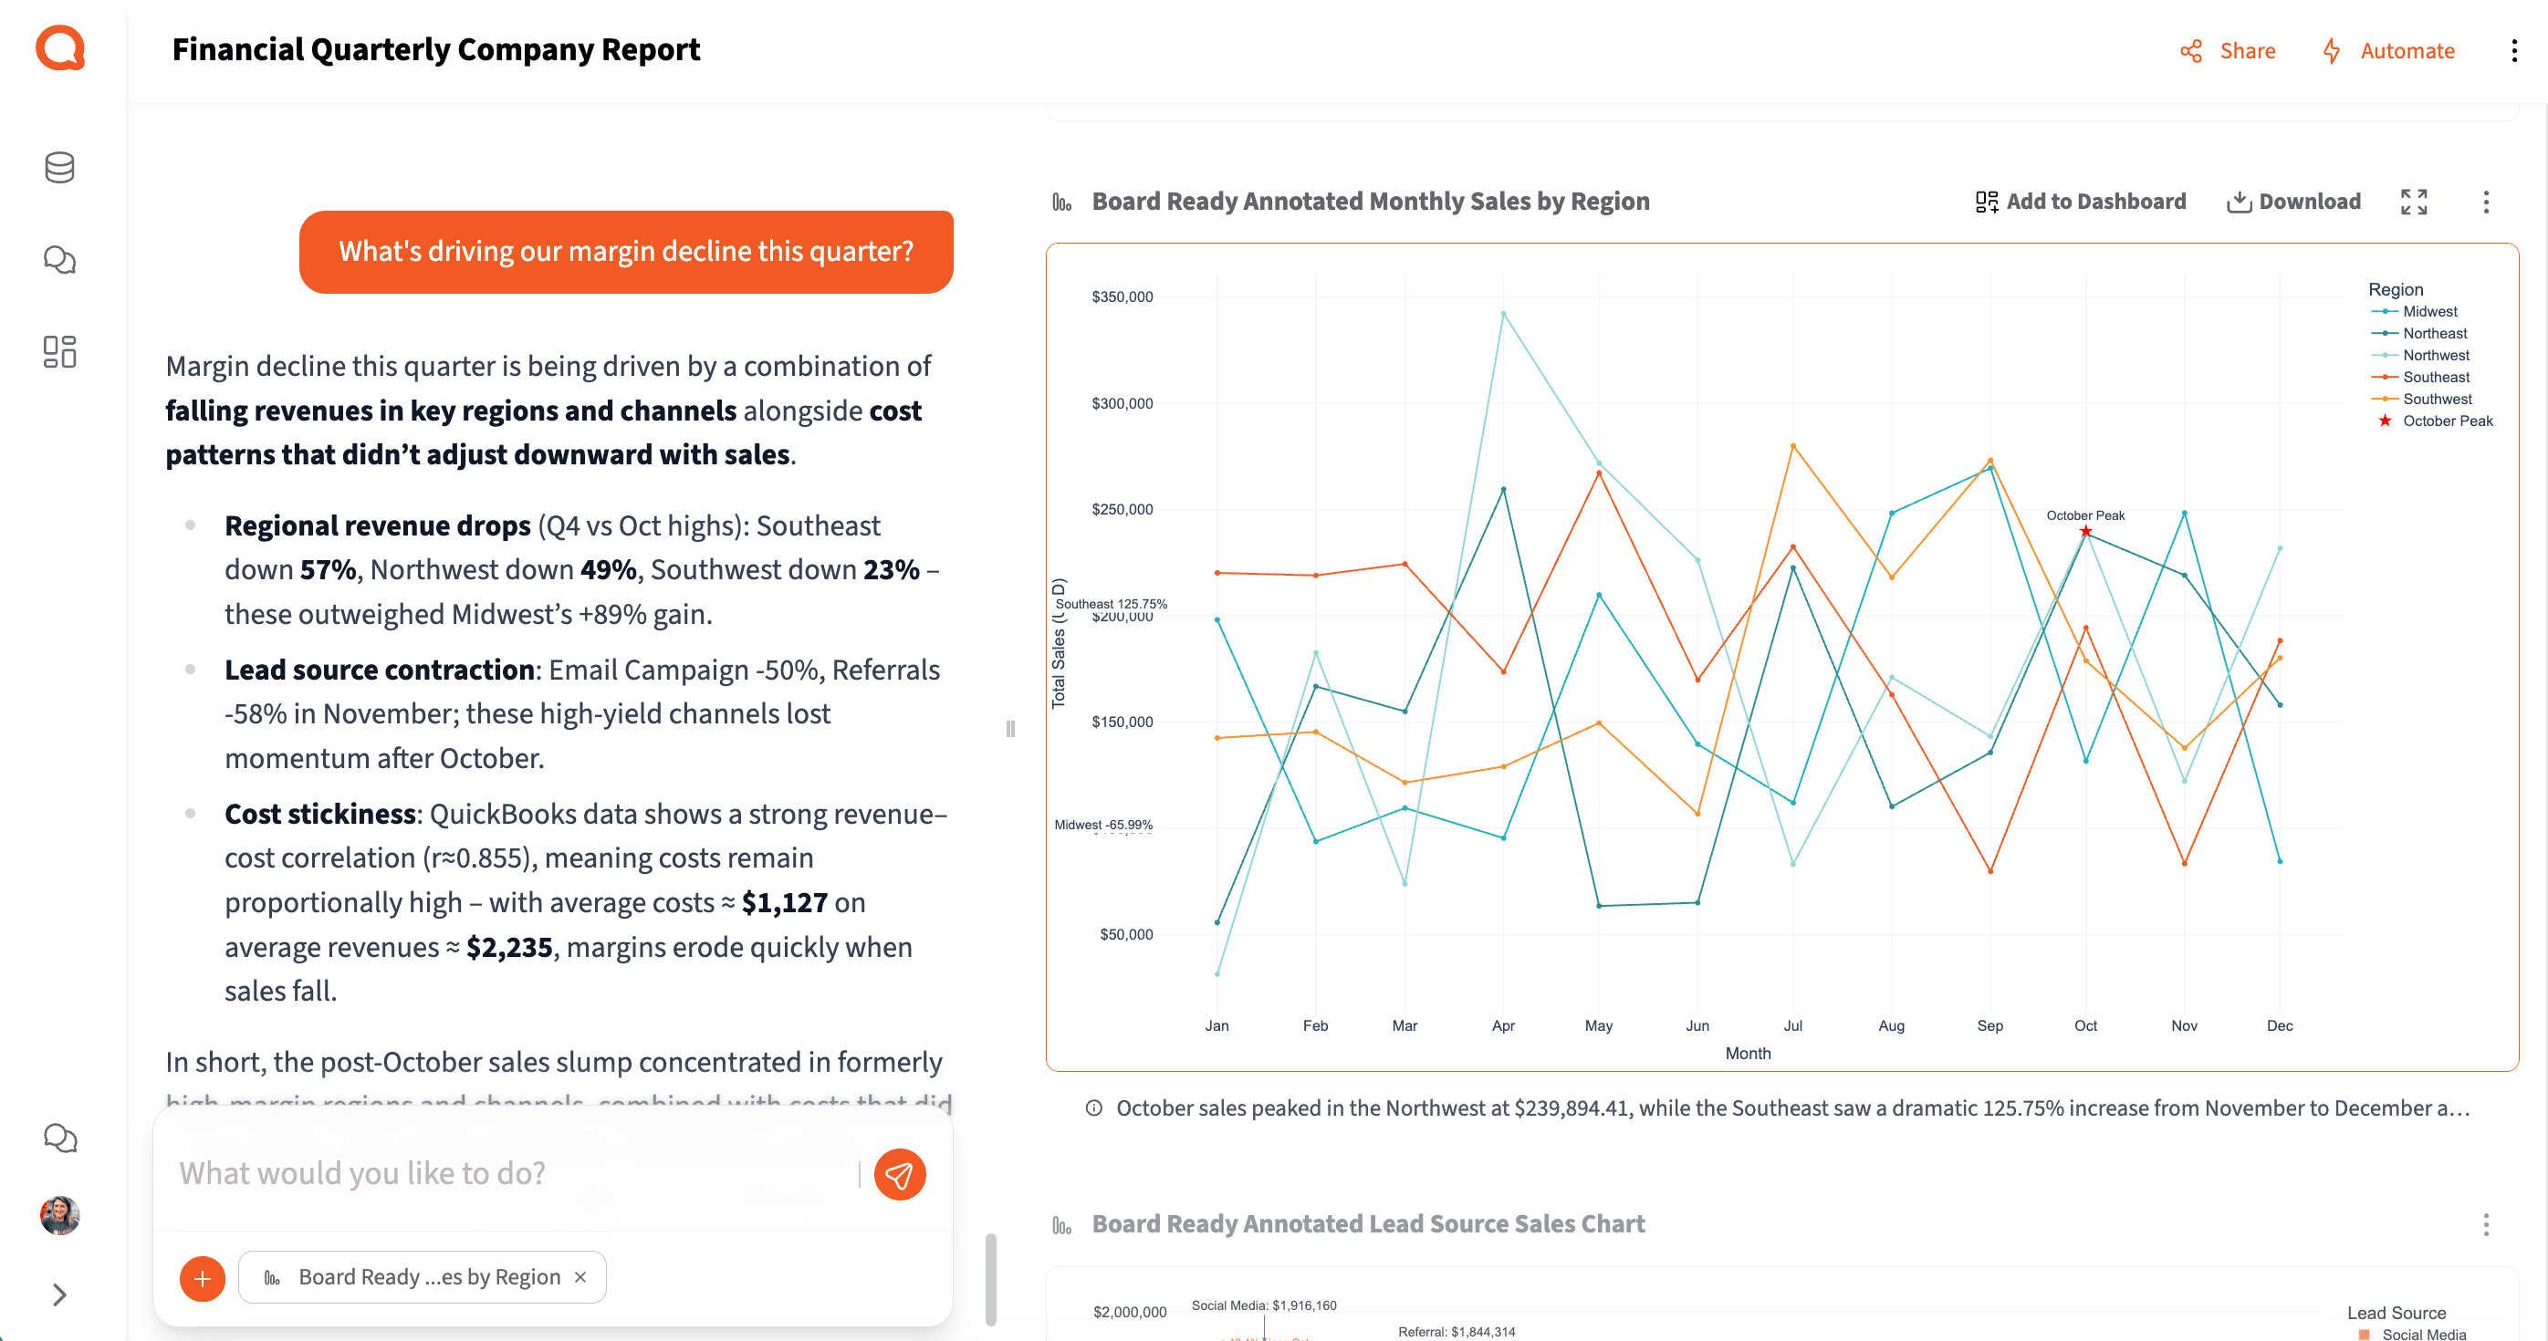Click the app logo at top left

pyautogui.click(x=60, y=47)
